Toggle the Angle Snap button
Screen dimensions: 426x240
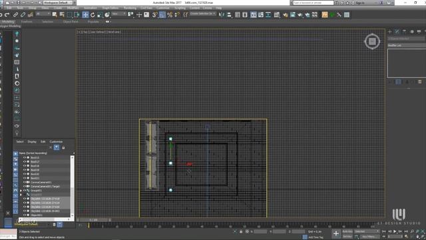[162, 15]
